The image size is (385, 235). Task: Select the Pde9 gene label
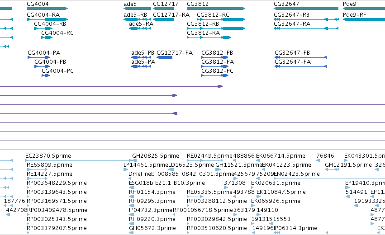[349, 4]
